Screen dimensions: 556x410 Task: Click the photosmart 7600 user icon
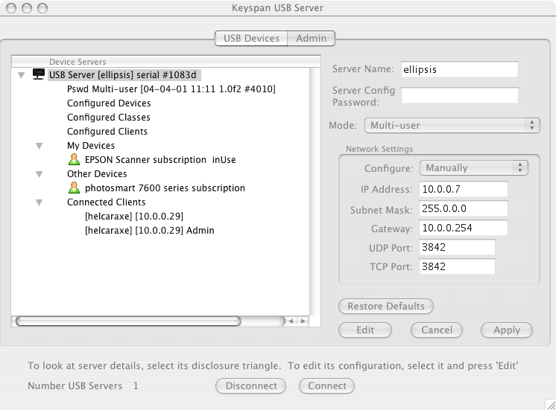tap(74, 188)
